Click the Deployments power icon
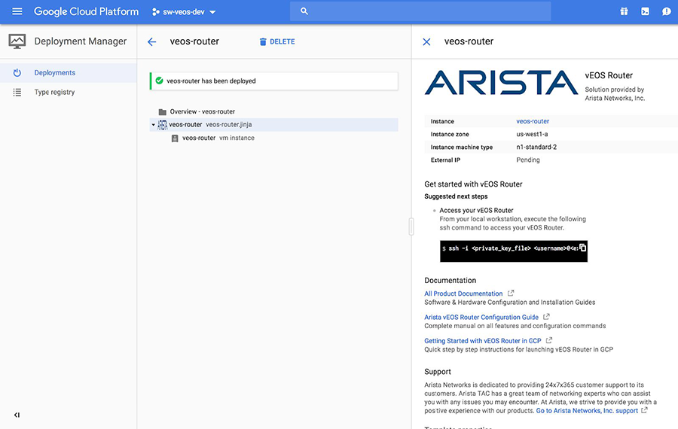Viewport: 678px width, 429px height. 17,72
